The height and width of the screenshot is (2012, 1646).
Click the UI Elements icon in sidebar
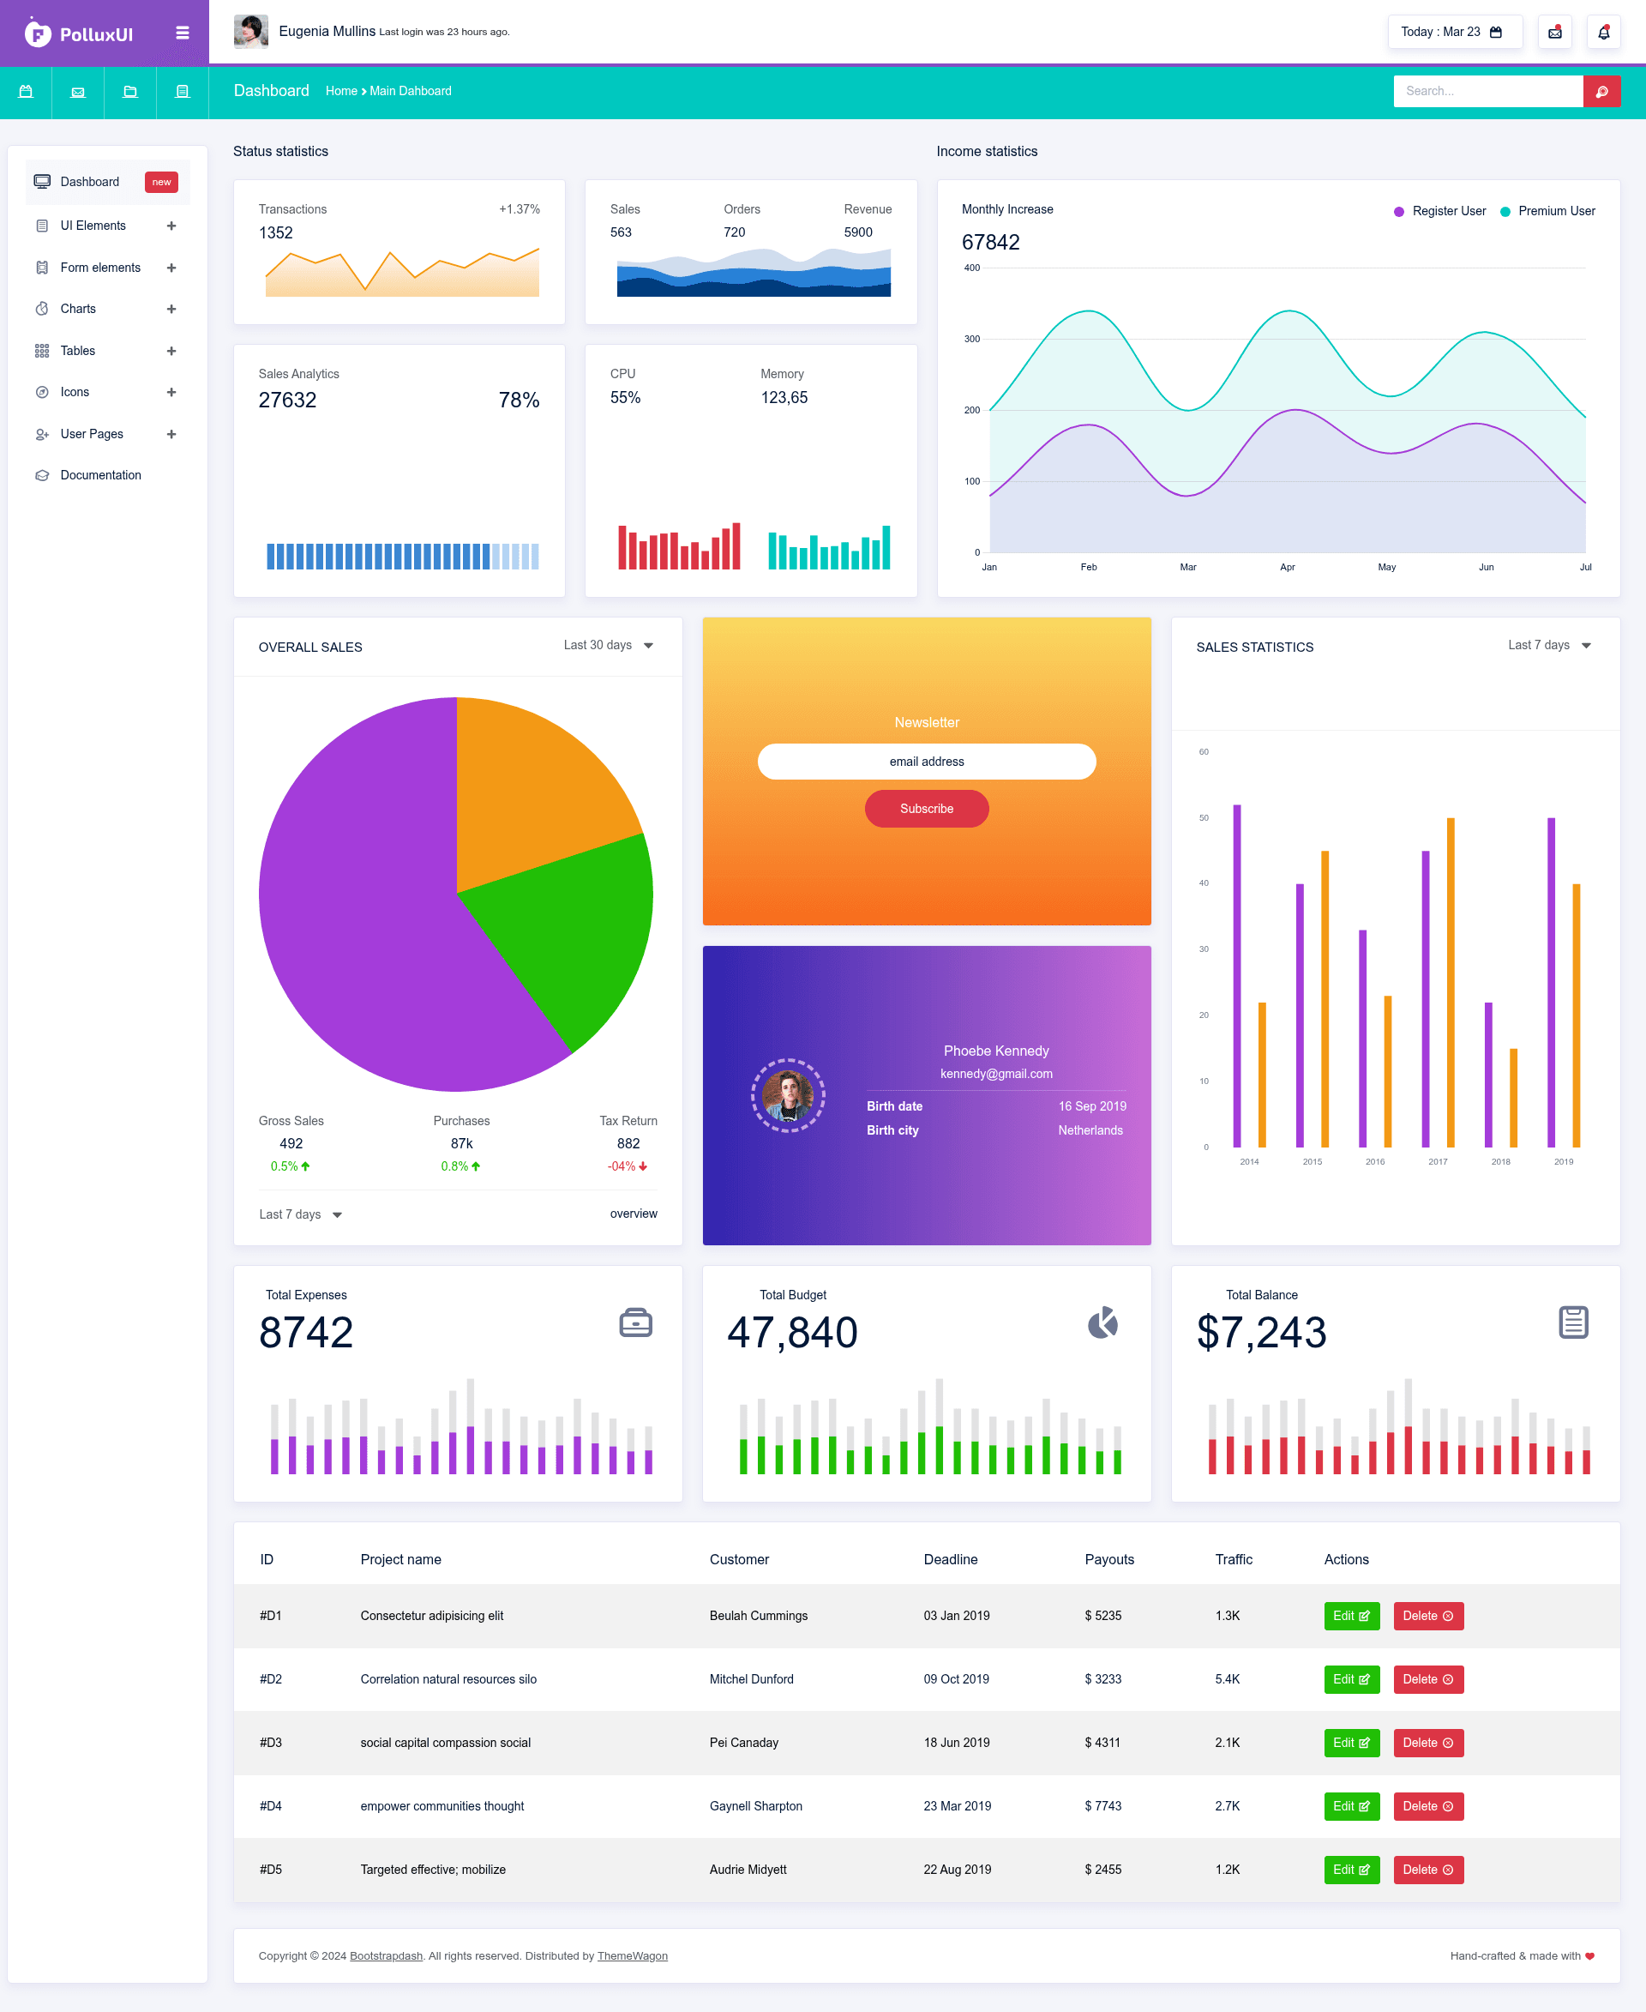(42, 226)
